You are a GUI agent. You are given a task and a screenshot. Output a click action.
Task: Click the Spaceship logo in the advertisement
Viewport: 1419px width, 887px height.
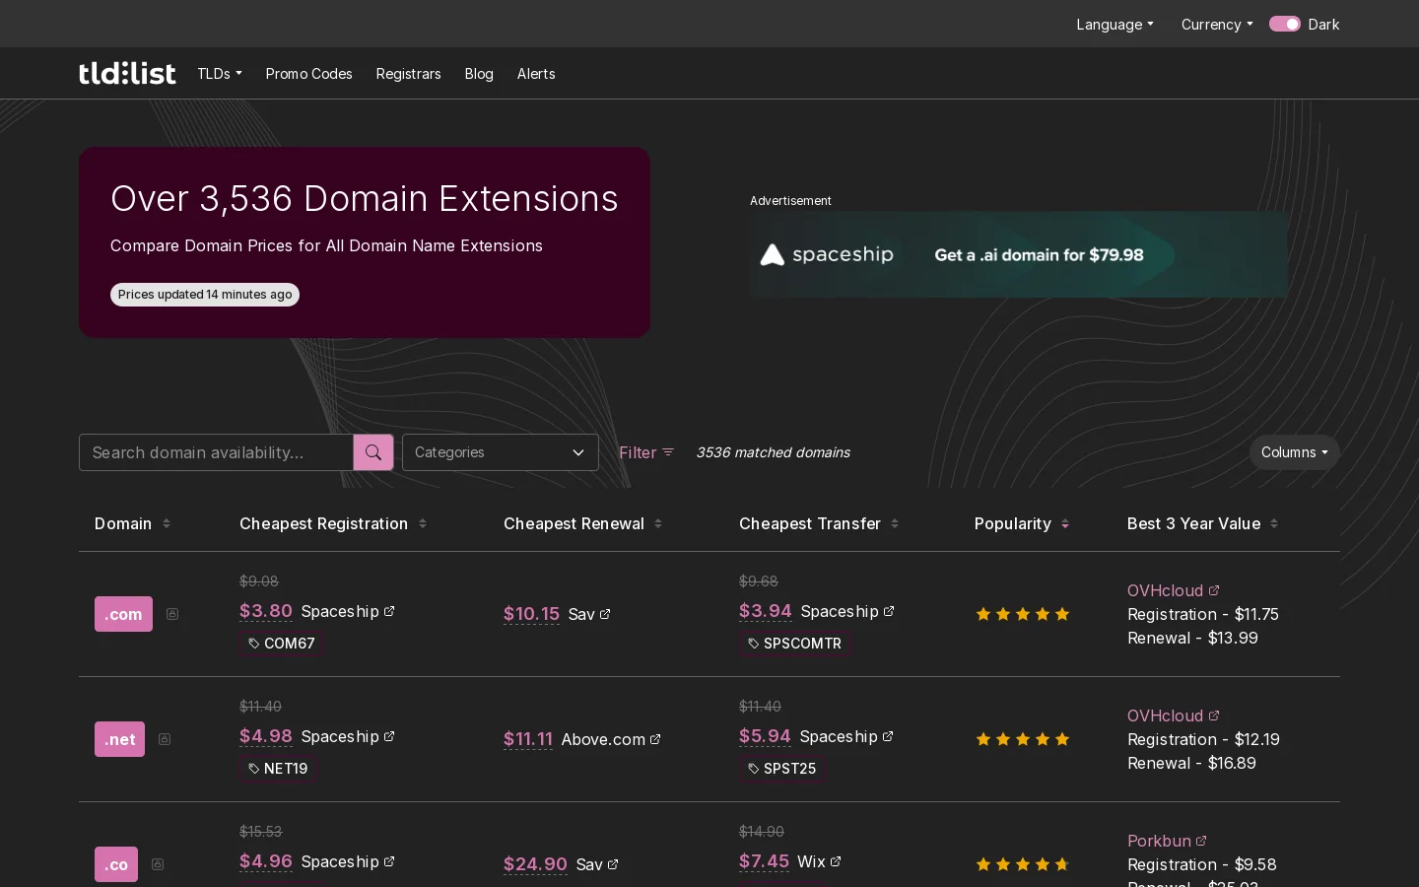coord(827,254)
